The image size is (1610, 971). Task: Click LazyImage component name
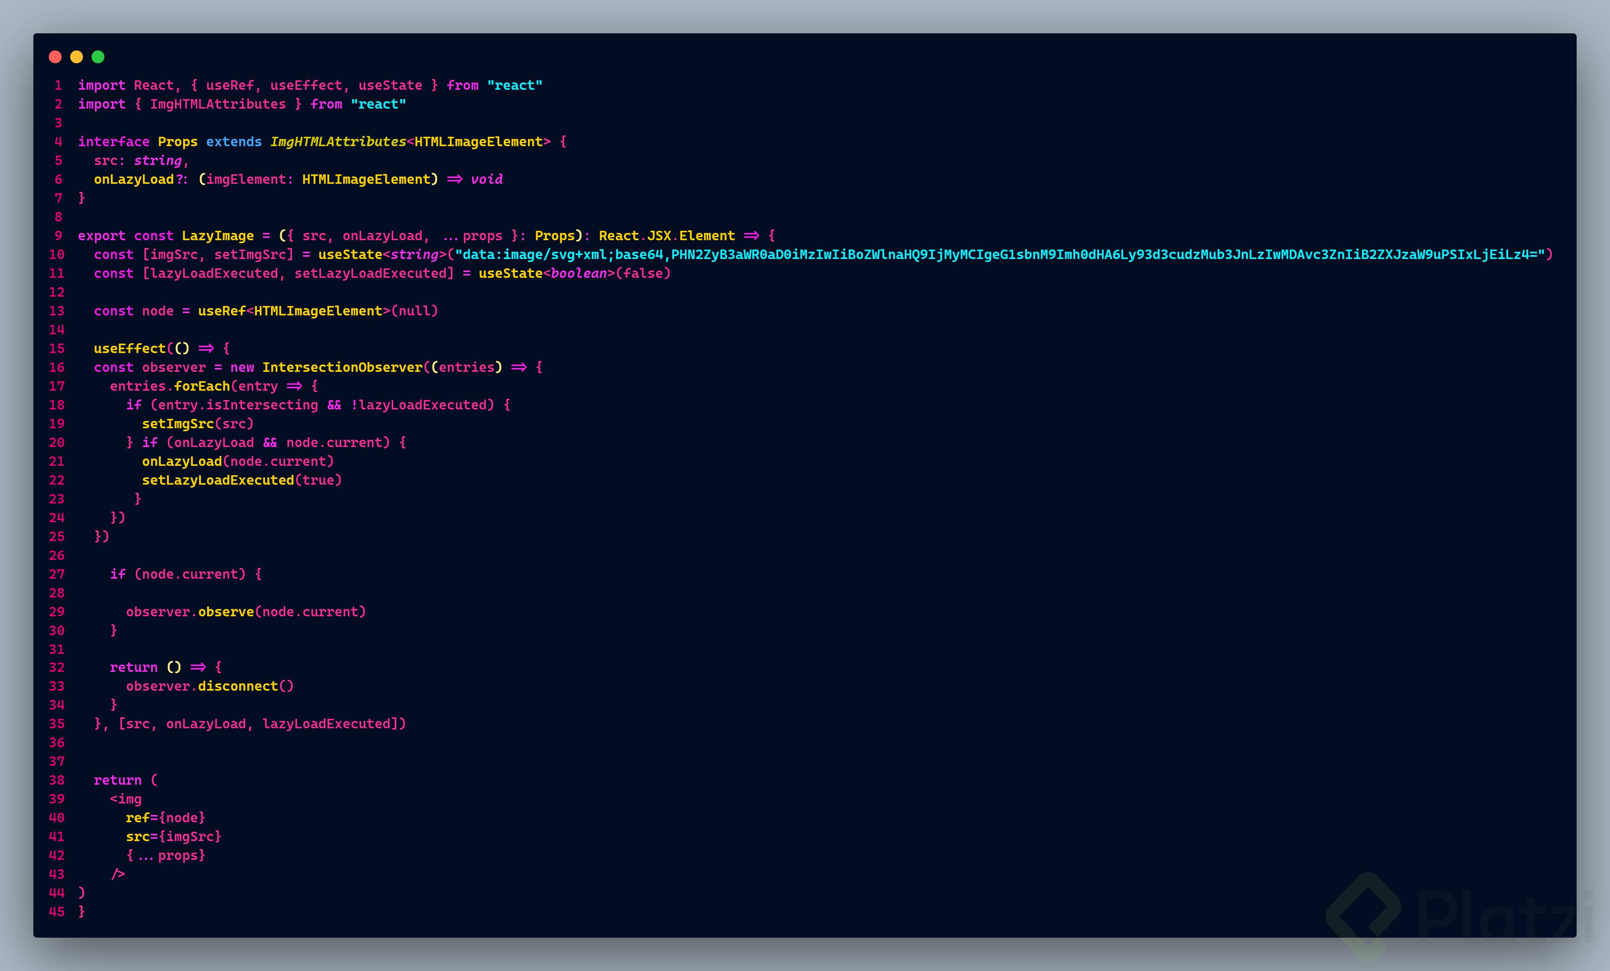coord(218,236)
